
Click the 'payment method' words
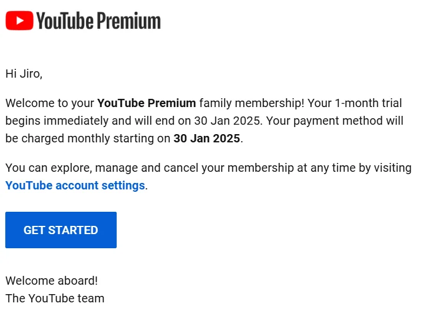click(x=338, y=121)
